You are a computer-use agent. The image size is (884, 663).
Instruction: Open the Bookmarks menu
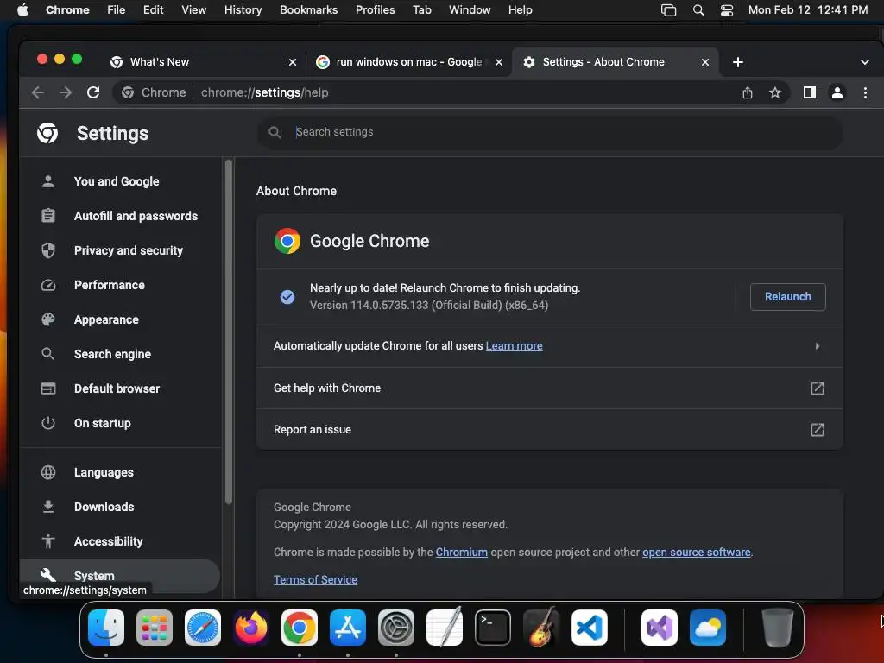[308, 10]
